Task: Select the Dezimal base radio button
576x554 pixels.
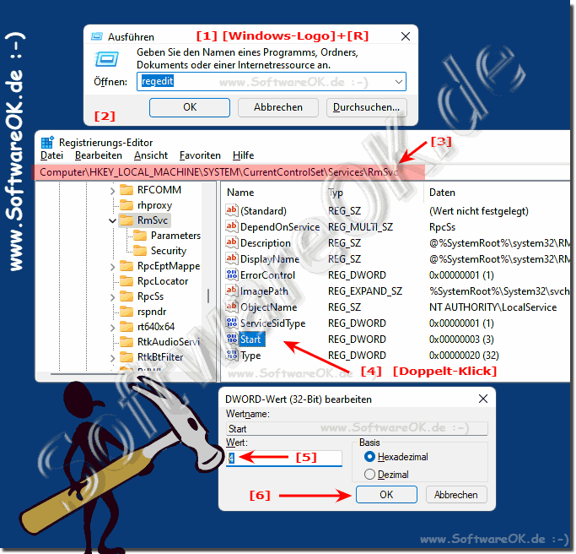Action: coord(369,474)
